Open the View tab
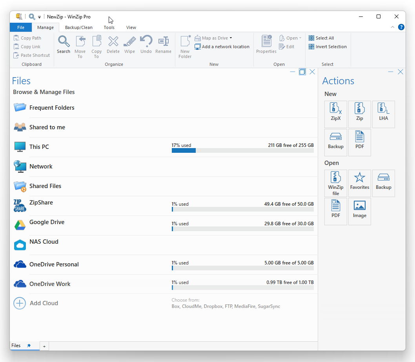This screenshot has height=362, width=415. coord(131,27)
